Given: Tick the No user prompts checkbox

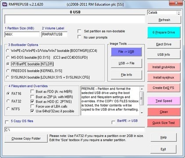Looking at the screenshot, I should (x=79, y=37).
